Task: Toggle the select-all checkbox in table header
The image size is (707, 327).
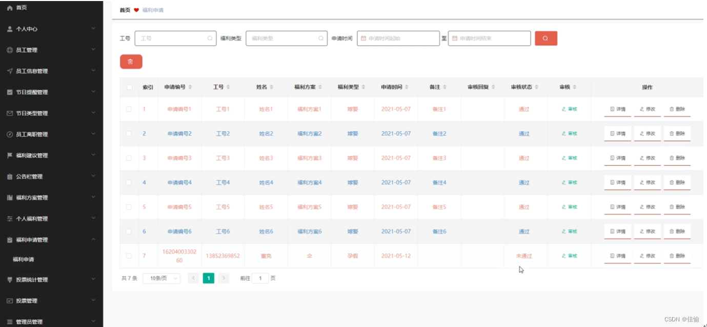Action: [129, 88]
